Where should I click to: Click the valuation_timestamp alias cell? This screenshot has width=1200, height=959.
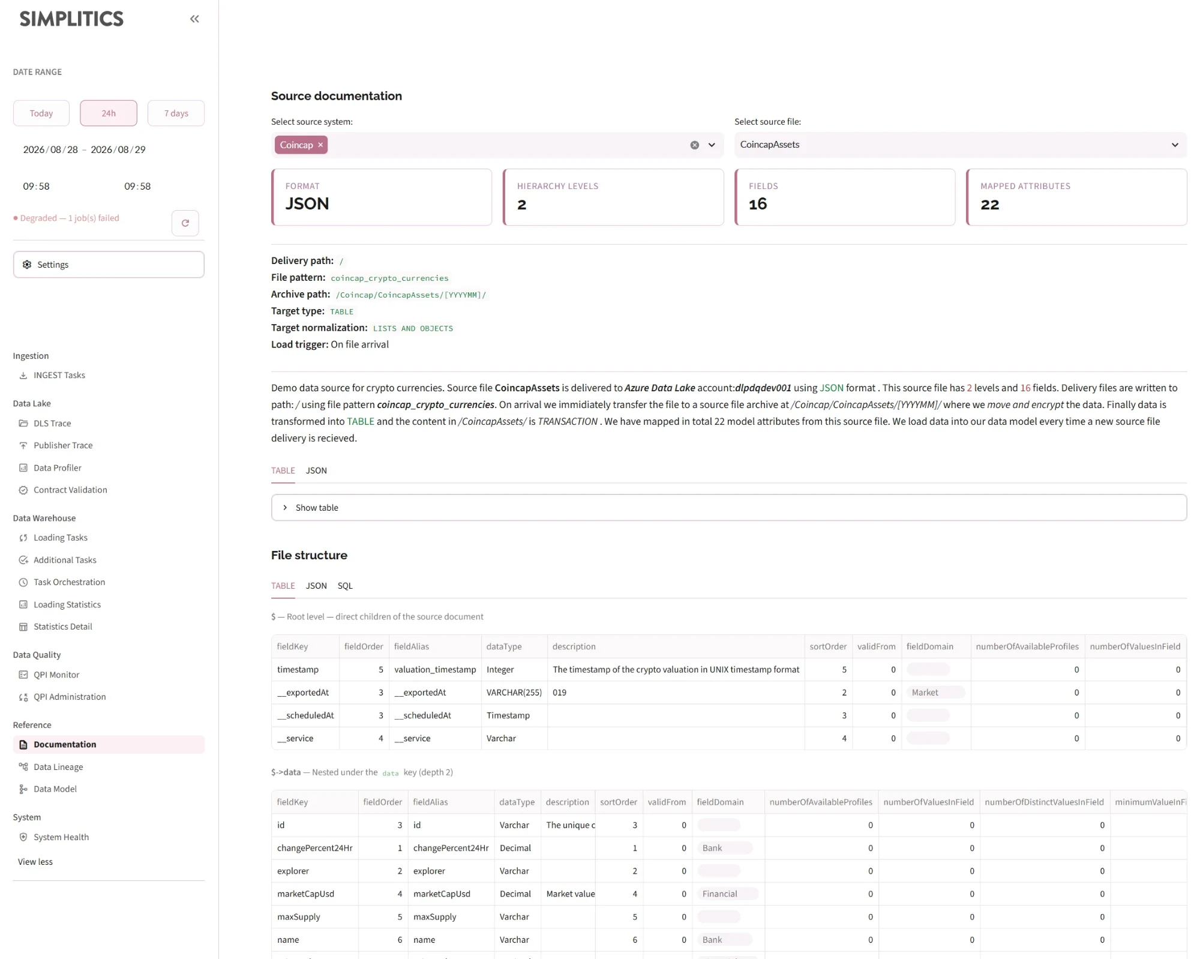click(435, 670)
